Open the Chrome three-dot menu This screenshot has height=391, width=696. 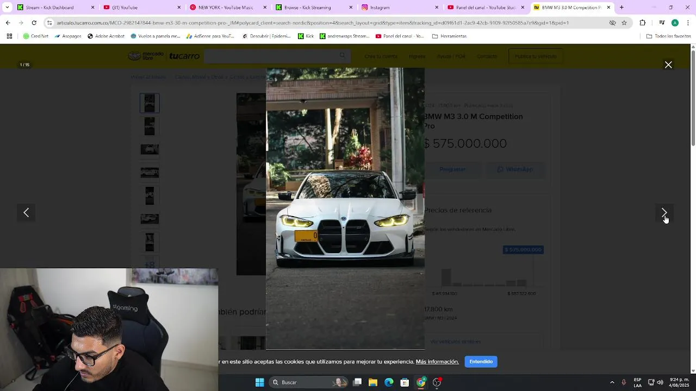pyautogui.click(x=688, y=23)
